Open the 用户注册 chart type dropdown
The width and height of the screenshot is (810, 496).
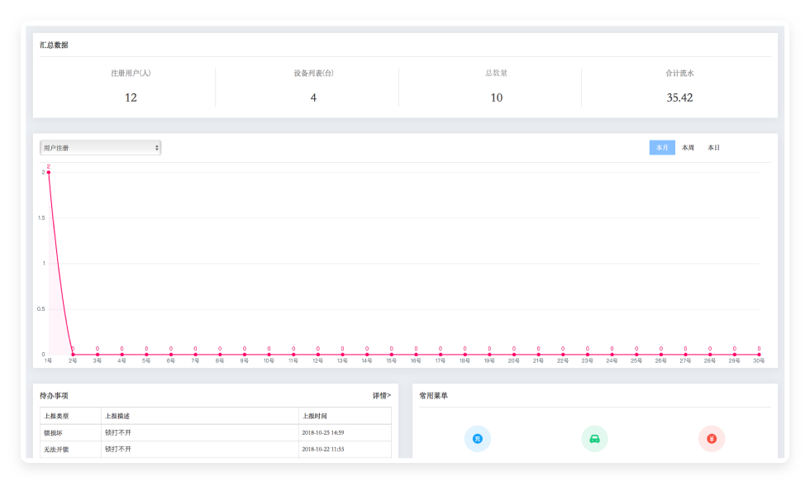(101, 148)
